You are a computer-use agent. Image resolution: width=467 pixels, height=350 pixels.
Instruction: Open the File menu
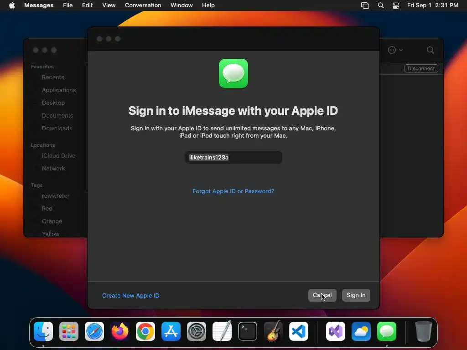(67, 5)
